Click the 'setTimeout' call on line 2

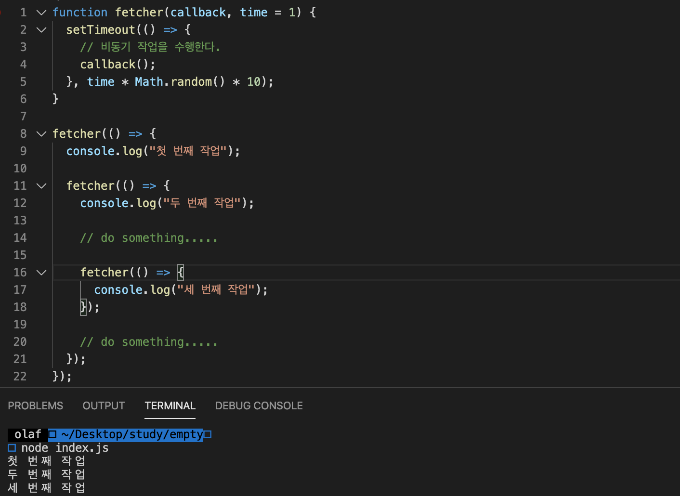(101, 30)
